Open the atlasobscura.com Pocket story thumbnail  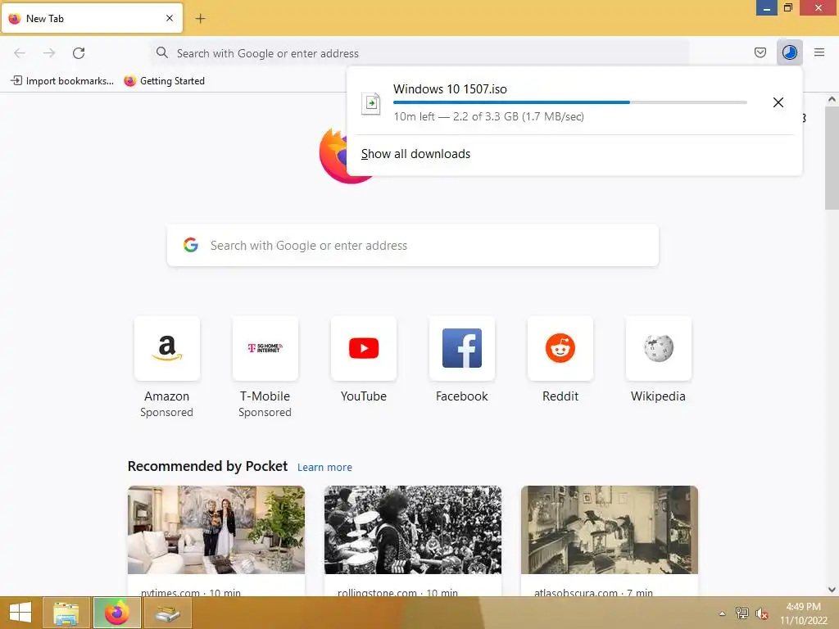610,530
